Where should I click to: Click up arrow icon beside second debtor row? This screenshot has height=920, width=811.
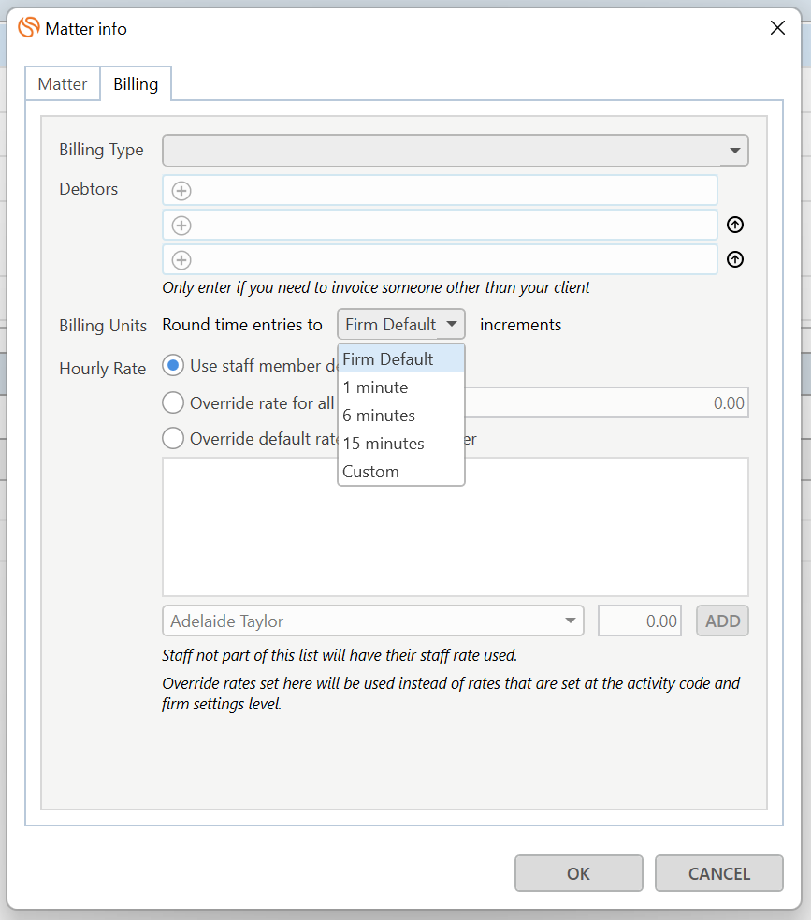[735, 226]
